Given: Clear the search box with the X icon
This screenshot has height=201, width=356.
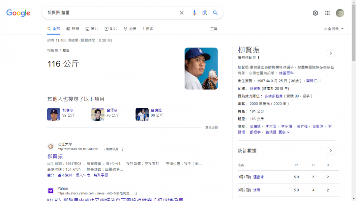Looking at the screenshot, I should coord(182,13).
